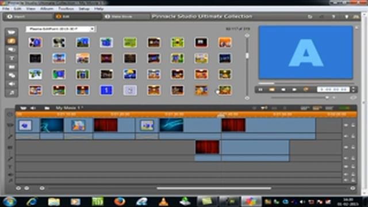The image size is (368, 207).
Task: Open the Titles (T) album section
Action: (x=11, y=58)
